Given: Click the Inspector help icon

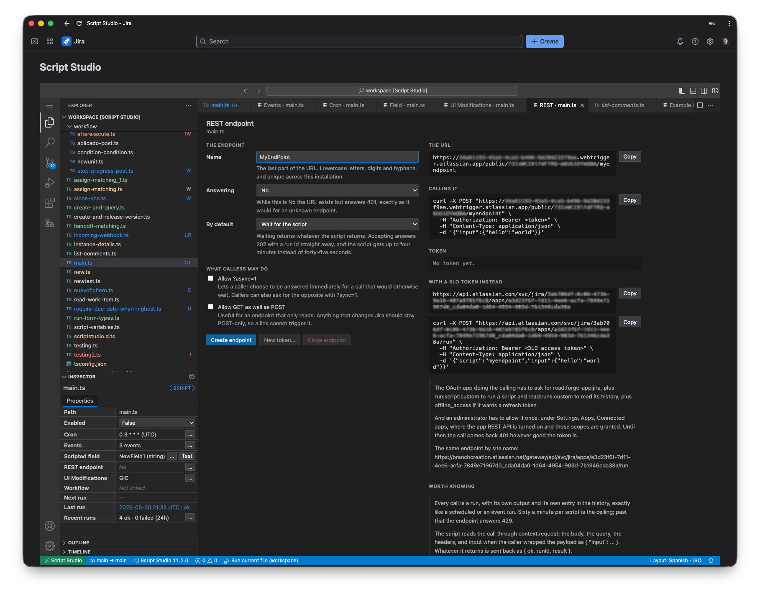Looking at the screenshot, I should pos(192,377).
